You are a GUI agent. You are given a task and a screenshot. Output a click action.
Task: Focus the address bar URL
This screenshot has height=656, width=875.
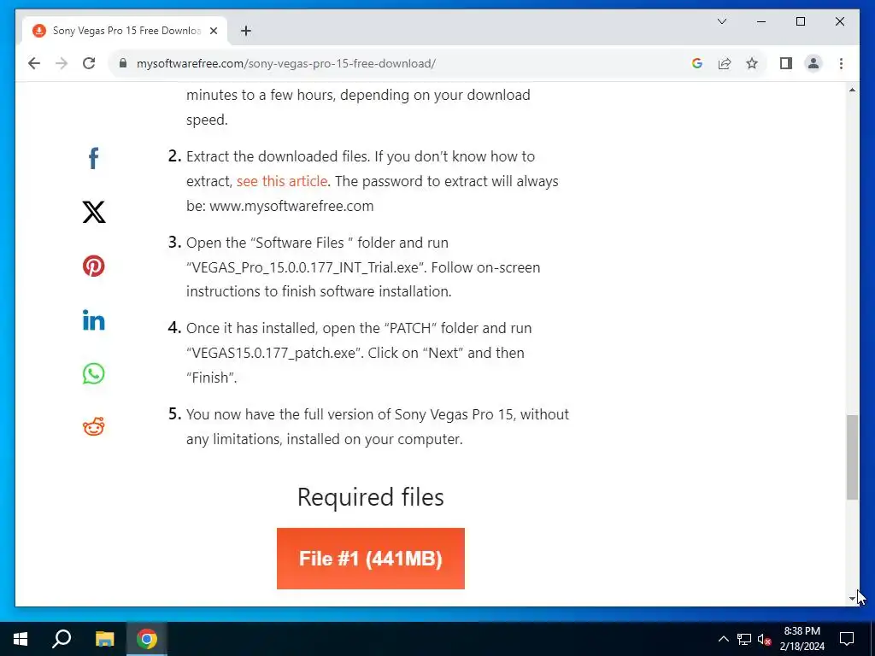[285, 63]
